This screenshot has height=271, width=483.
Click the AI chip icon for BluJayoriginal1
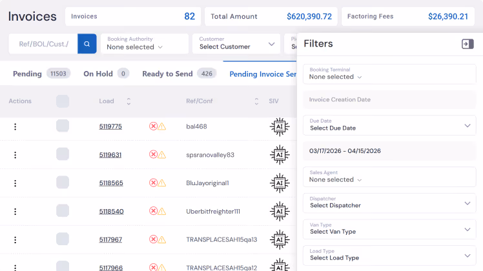tap(280, 183)
